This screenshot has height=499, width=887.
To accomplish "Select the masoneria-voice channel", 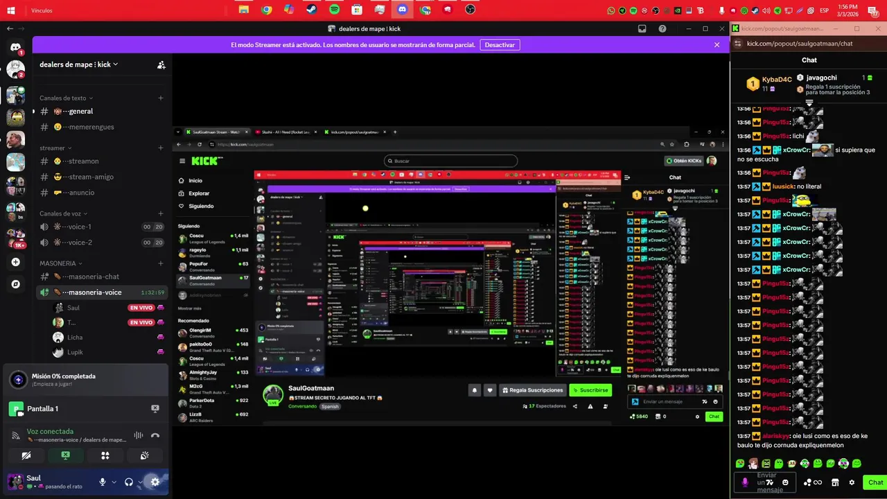I will click(x=102, y=292).
